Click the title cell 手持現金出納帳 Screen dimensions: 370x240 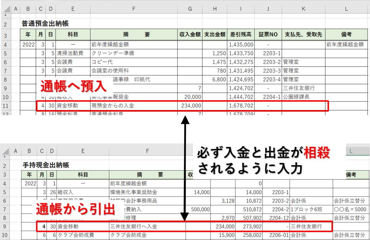[46, 165]
